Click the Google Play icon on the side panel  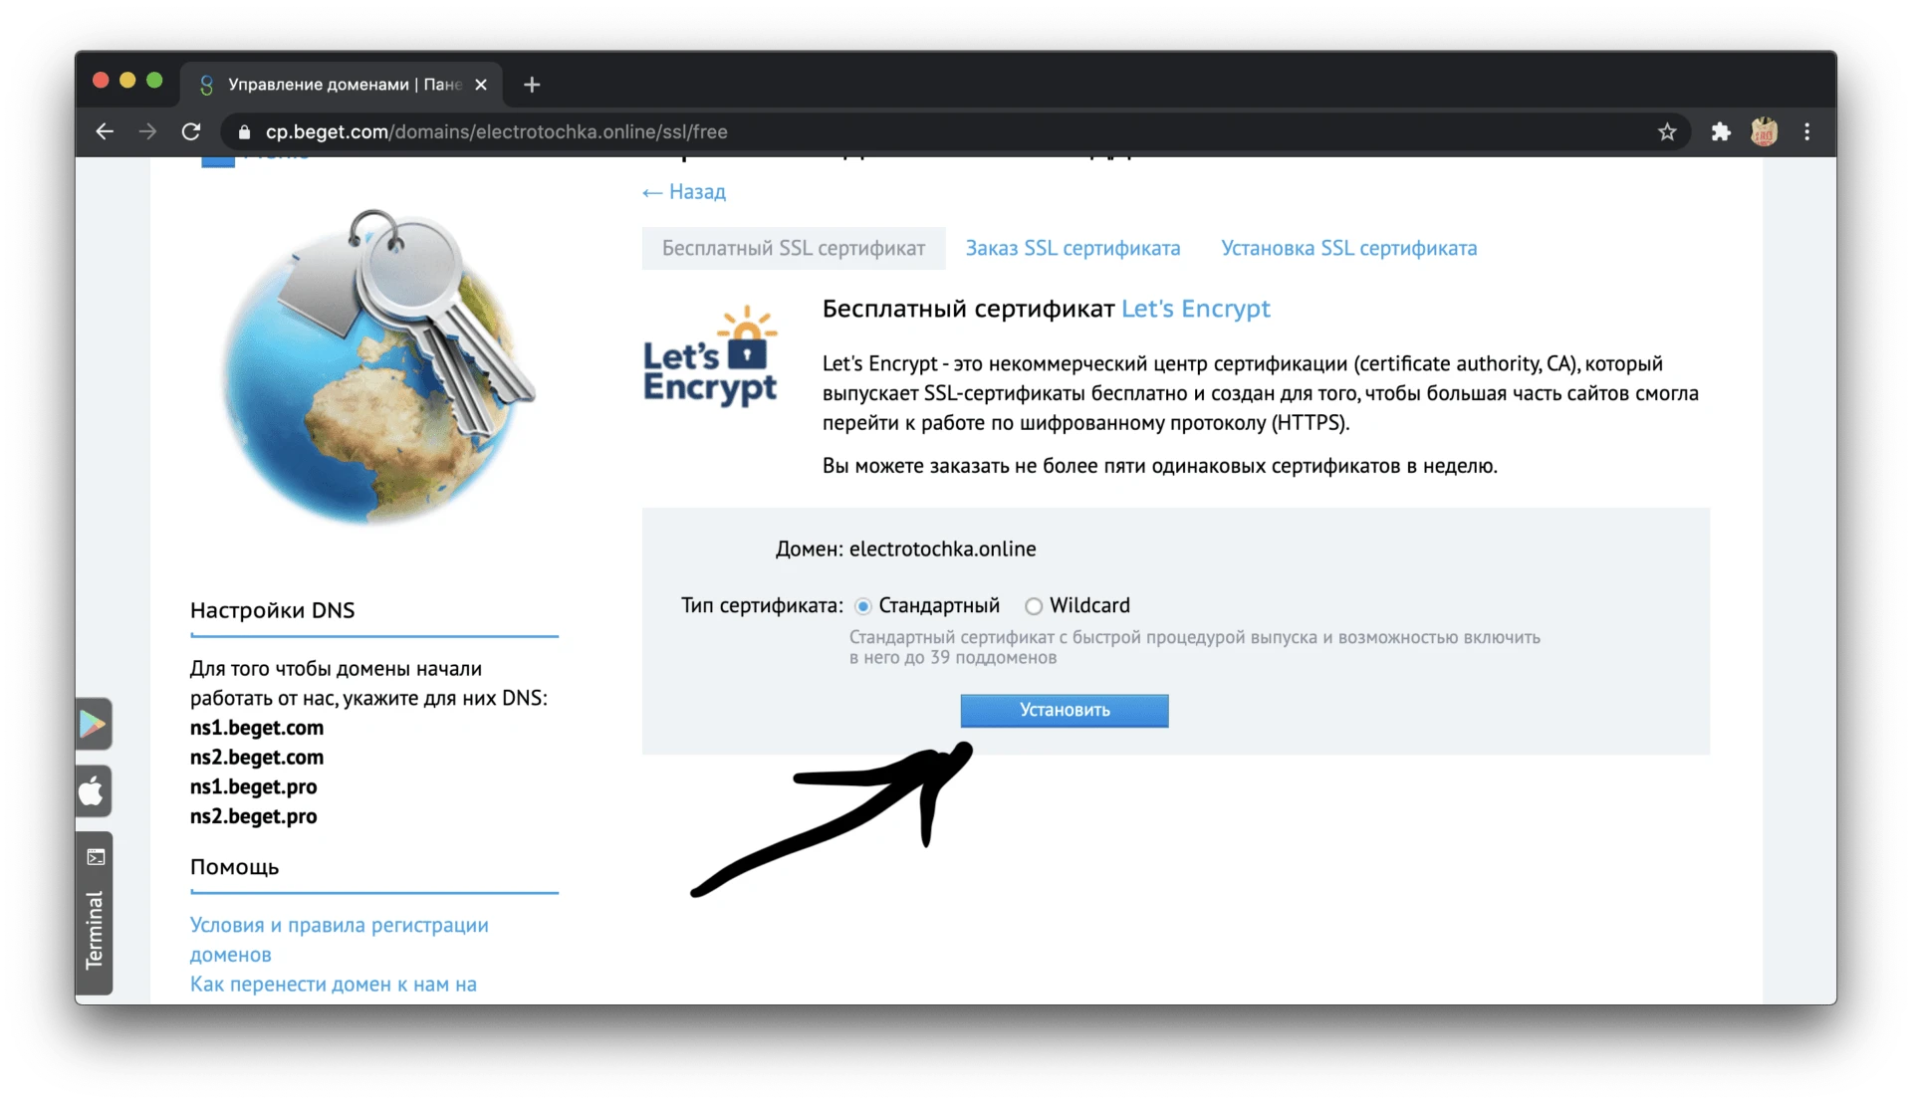pos(93,724)
